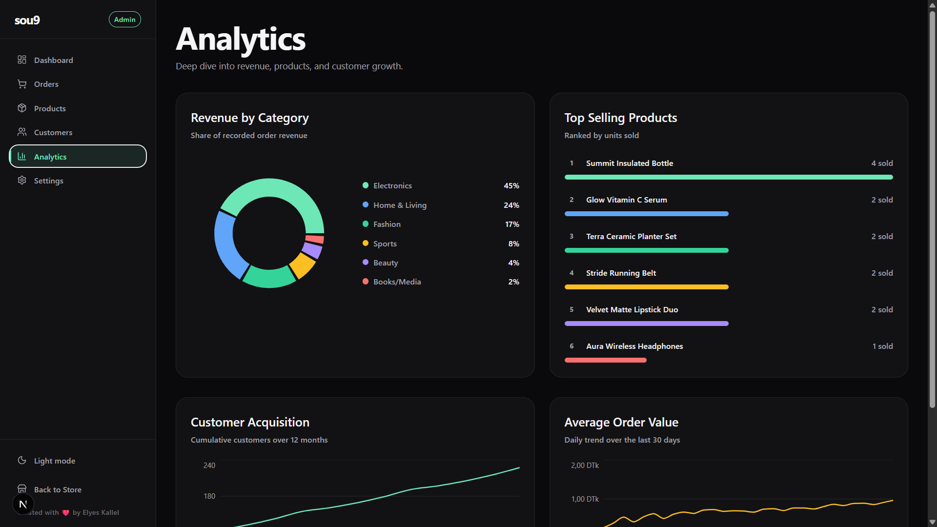This screenshot has height=527, width=937.
Task: Click the Books/Media legend color dot
Action: [x=366, y=282]
